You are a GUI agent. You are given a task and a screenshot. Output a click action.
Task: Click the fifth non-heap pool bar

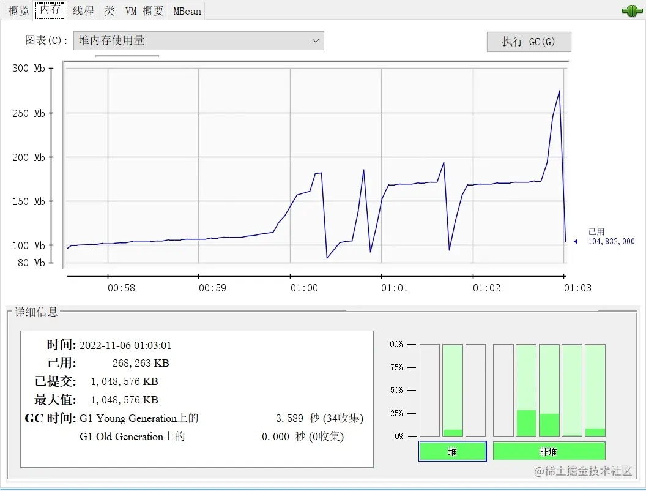click(595, 390)
